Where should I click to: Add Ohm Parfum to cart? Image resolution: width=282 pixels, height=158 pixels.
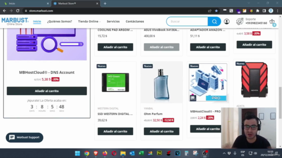pyautogui.click(x=162, y=131)
